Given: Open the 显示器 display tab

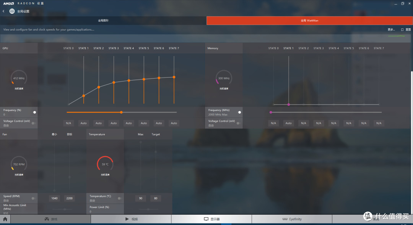Looking at the screenshot, I should pos(211,219).
